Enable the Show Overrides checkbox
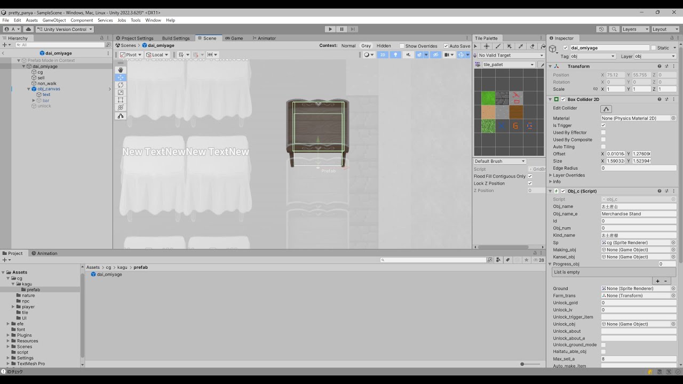Image resolution: width=683 pixels, height=384 pixels. coord(402,46)
